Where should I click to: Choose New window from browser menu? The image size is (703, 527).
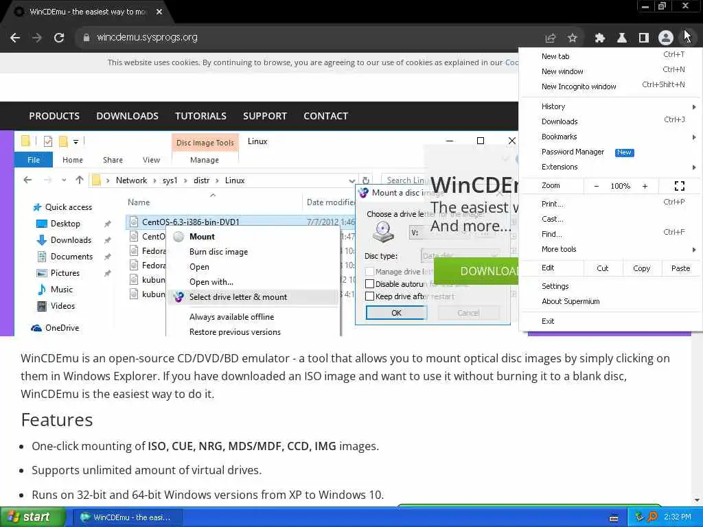[611, 71]
